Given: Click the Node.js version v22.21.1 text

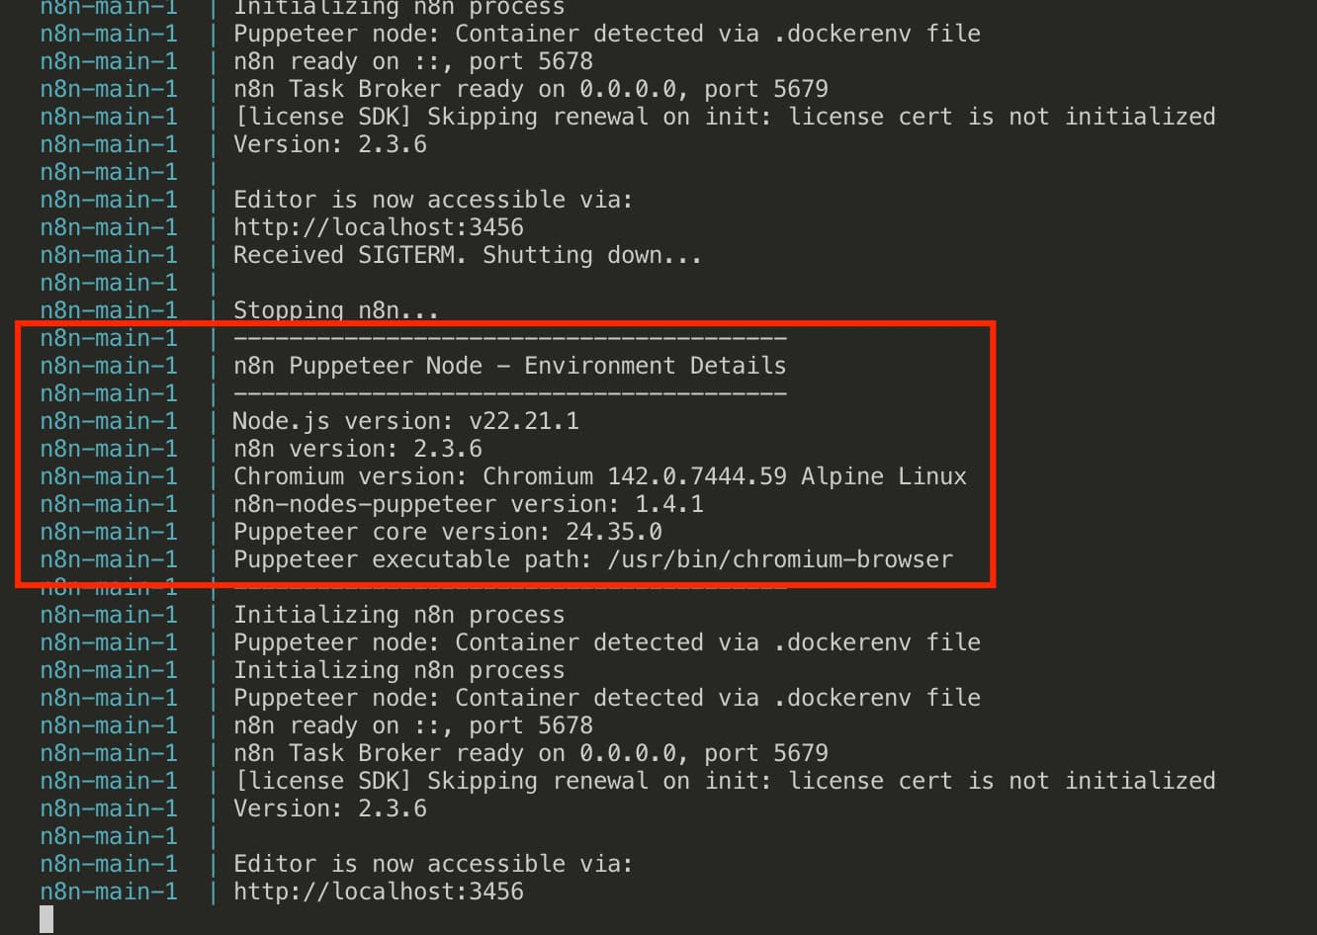Looking at the screenshot, I should coord(523,420).
